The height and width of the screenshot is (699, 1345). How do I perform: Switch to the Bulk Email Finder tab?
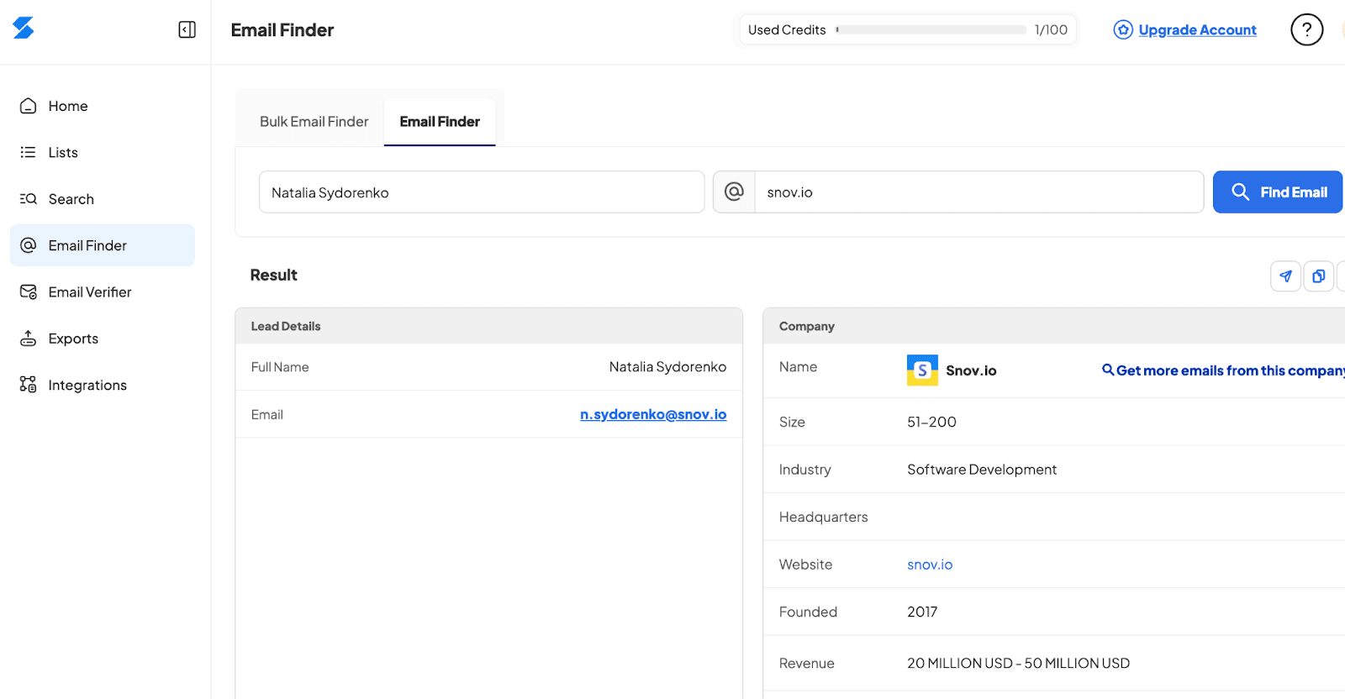point(314,122)
